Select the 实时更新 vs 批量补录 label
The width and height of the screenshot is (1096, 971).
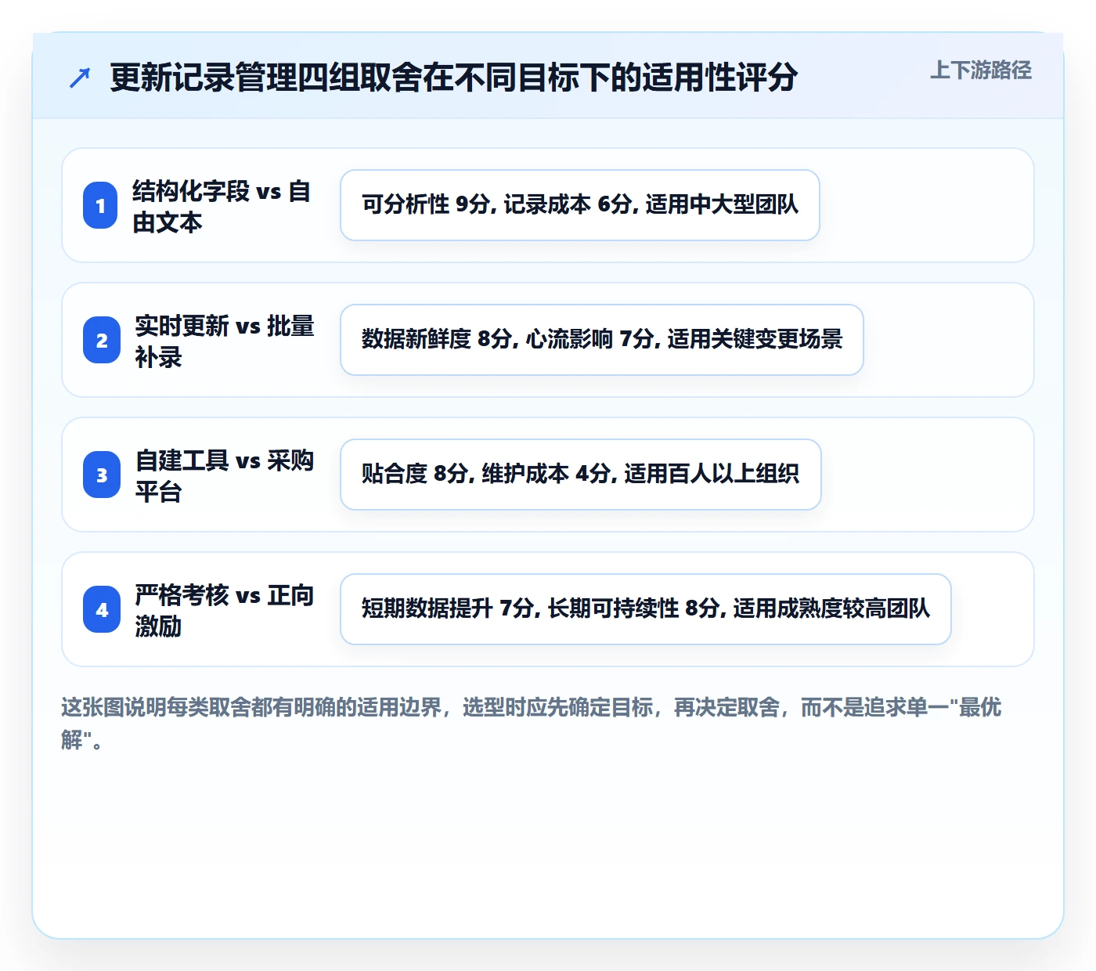tap(225, 341)
